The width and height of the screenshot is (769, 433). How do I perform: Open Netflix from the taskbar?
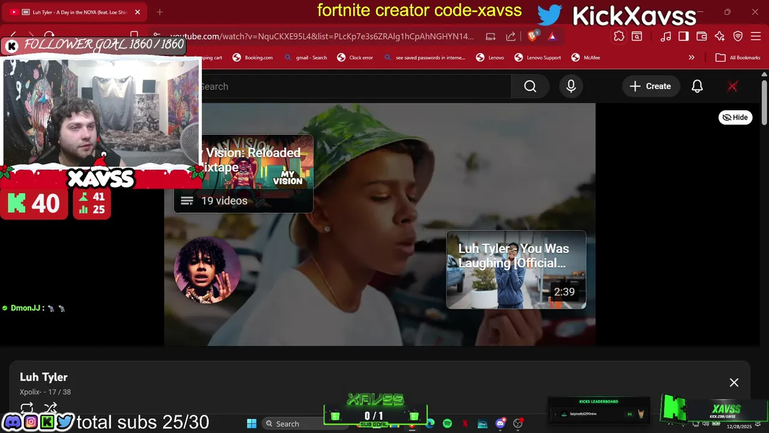(x=465, y=423)
